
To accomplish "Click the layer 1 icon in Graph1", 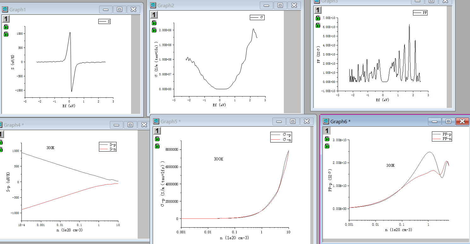I will click(6, 19).
